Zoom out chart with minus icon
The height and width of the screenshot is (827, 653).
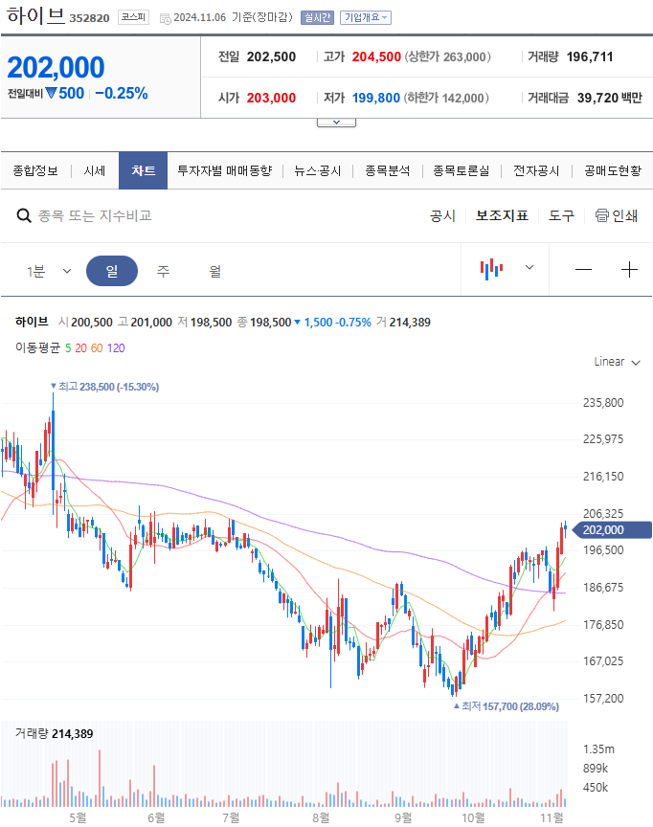point(583,270)
